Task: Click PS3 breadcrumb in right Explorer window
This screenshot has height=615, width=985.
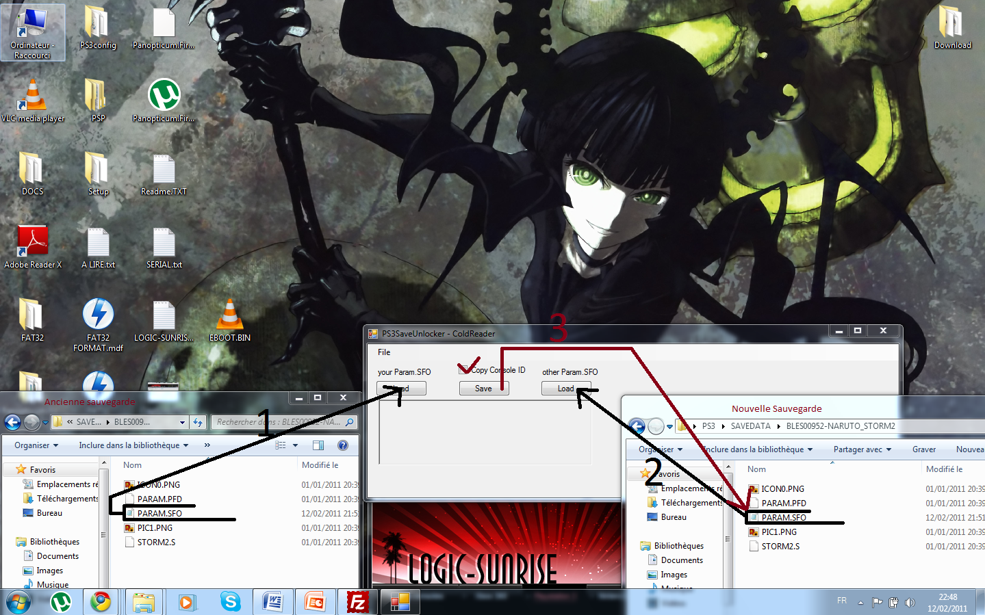Action: click(x=708, y=426)
